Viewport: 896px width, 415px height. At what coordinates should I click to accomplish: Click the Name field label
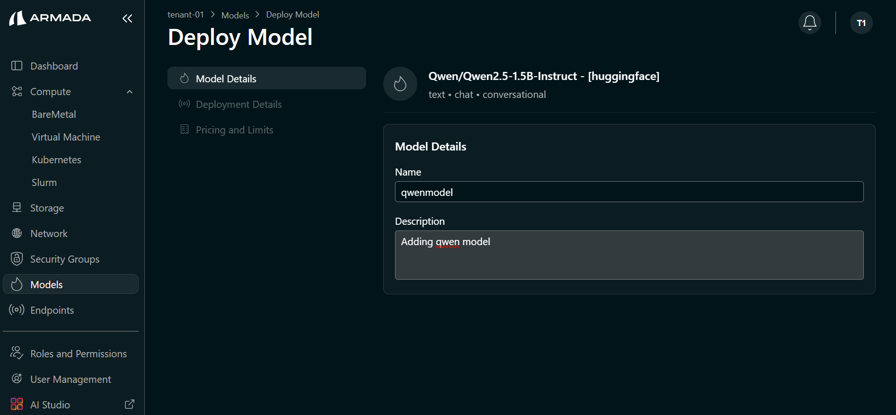click(408, 172)
